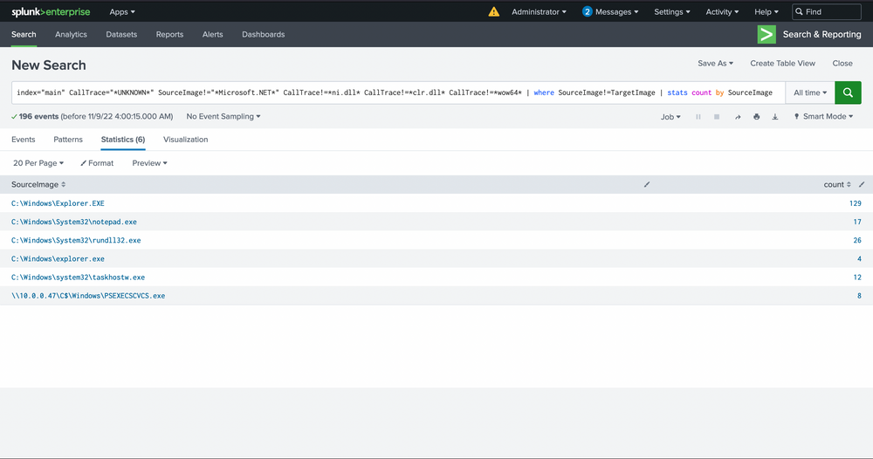Open the Dashboards navigation item
This screenshot has width=873, height=459.
263,35
